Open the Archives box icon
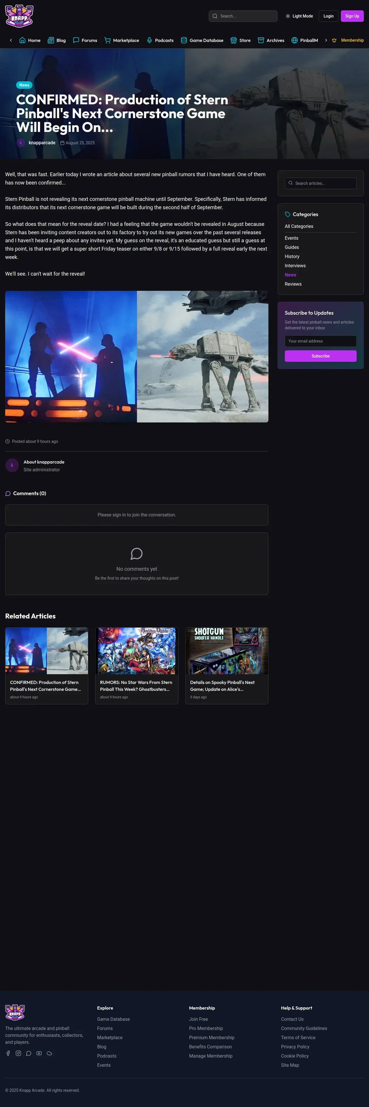Screen dimensions: 369x1107 (261, 41)
